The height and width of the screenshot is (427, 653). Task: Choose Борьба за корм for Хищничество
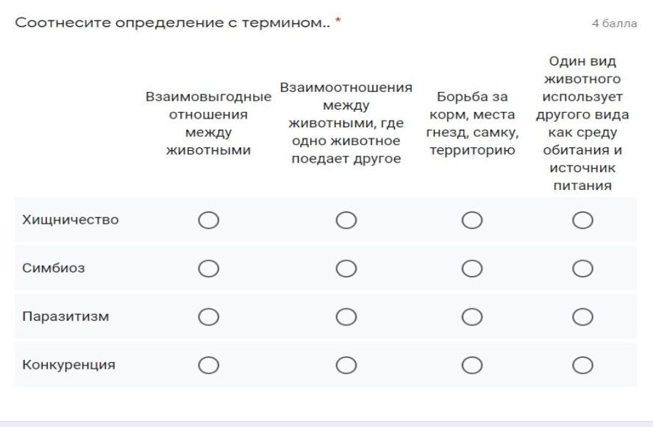472,220
